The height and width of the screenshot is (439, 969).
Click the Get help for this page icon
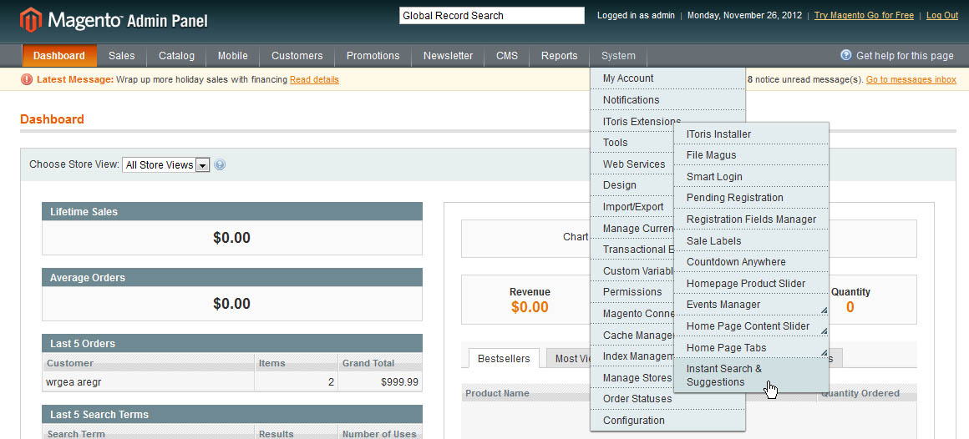tap(846, 55)
